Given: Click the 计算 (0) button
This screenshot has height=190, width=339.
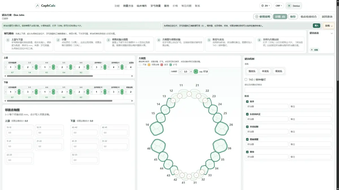Looking at the screenshot, I should [280, 17].
